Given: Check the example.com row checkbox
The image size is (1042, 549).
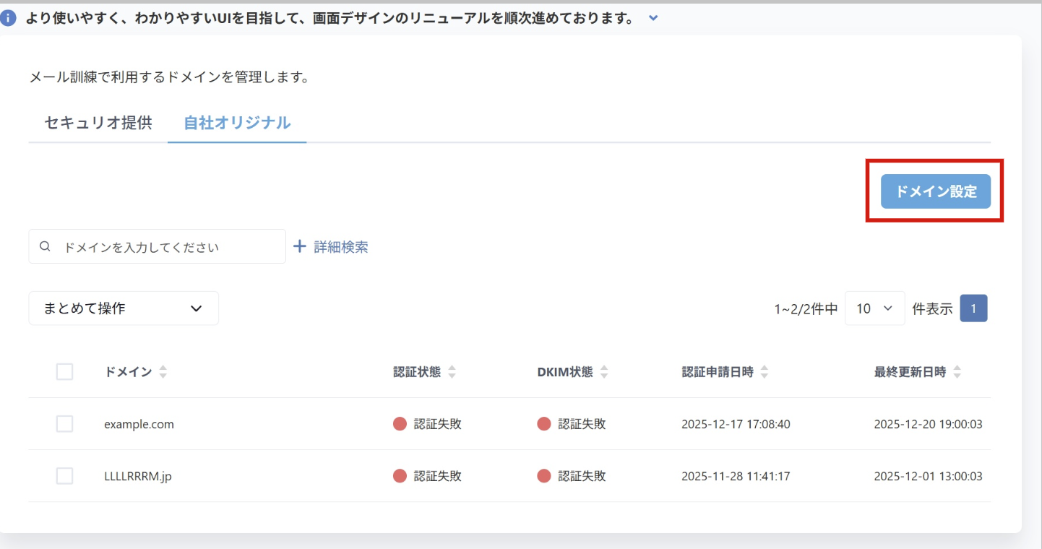Looking at the screenshot, I should [x=64, y=424].
